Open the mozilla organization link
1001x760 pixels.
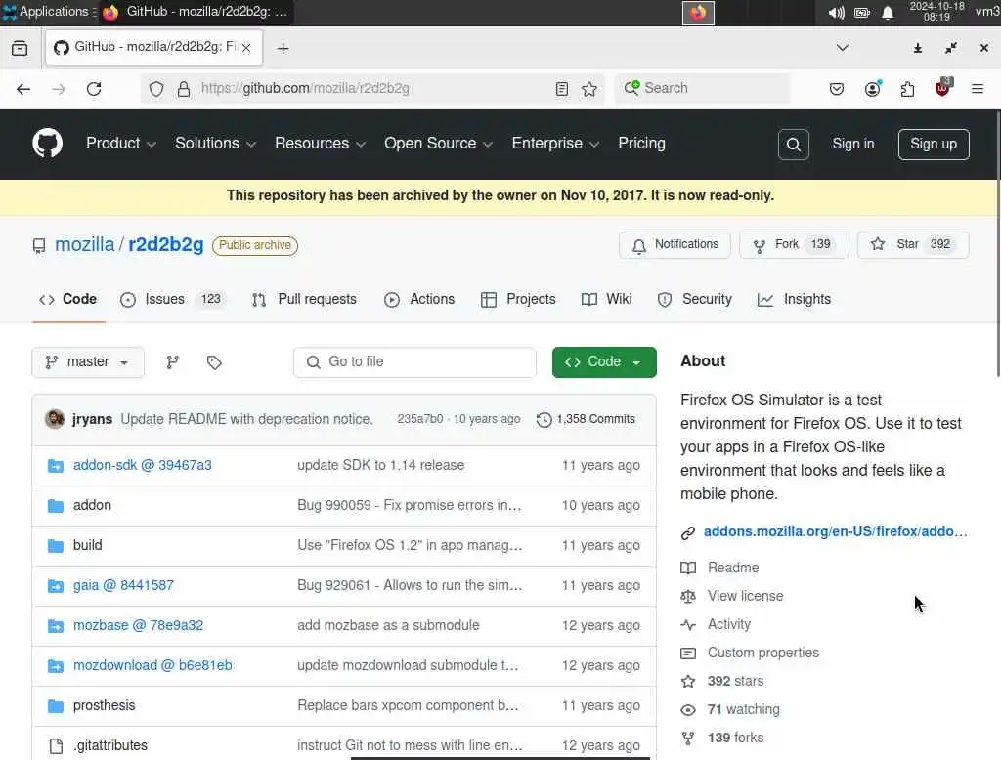point(84,245)
